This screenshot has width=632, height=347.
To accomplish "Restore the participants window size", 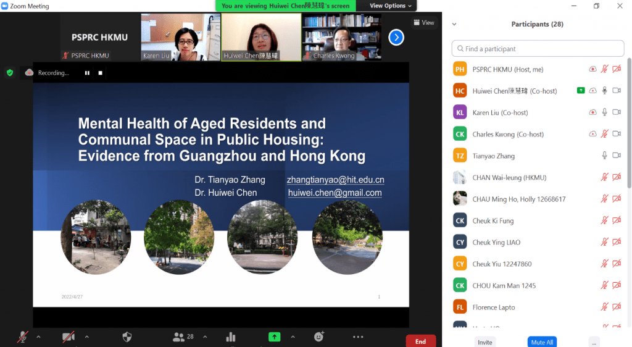I will (x=597, y=6).
